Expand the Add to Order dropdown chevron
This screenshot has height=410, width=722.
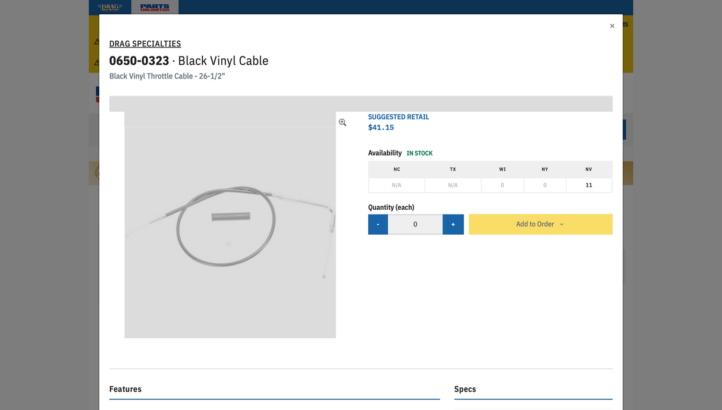[561, 225]
